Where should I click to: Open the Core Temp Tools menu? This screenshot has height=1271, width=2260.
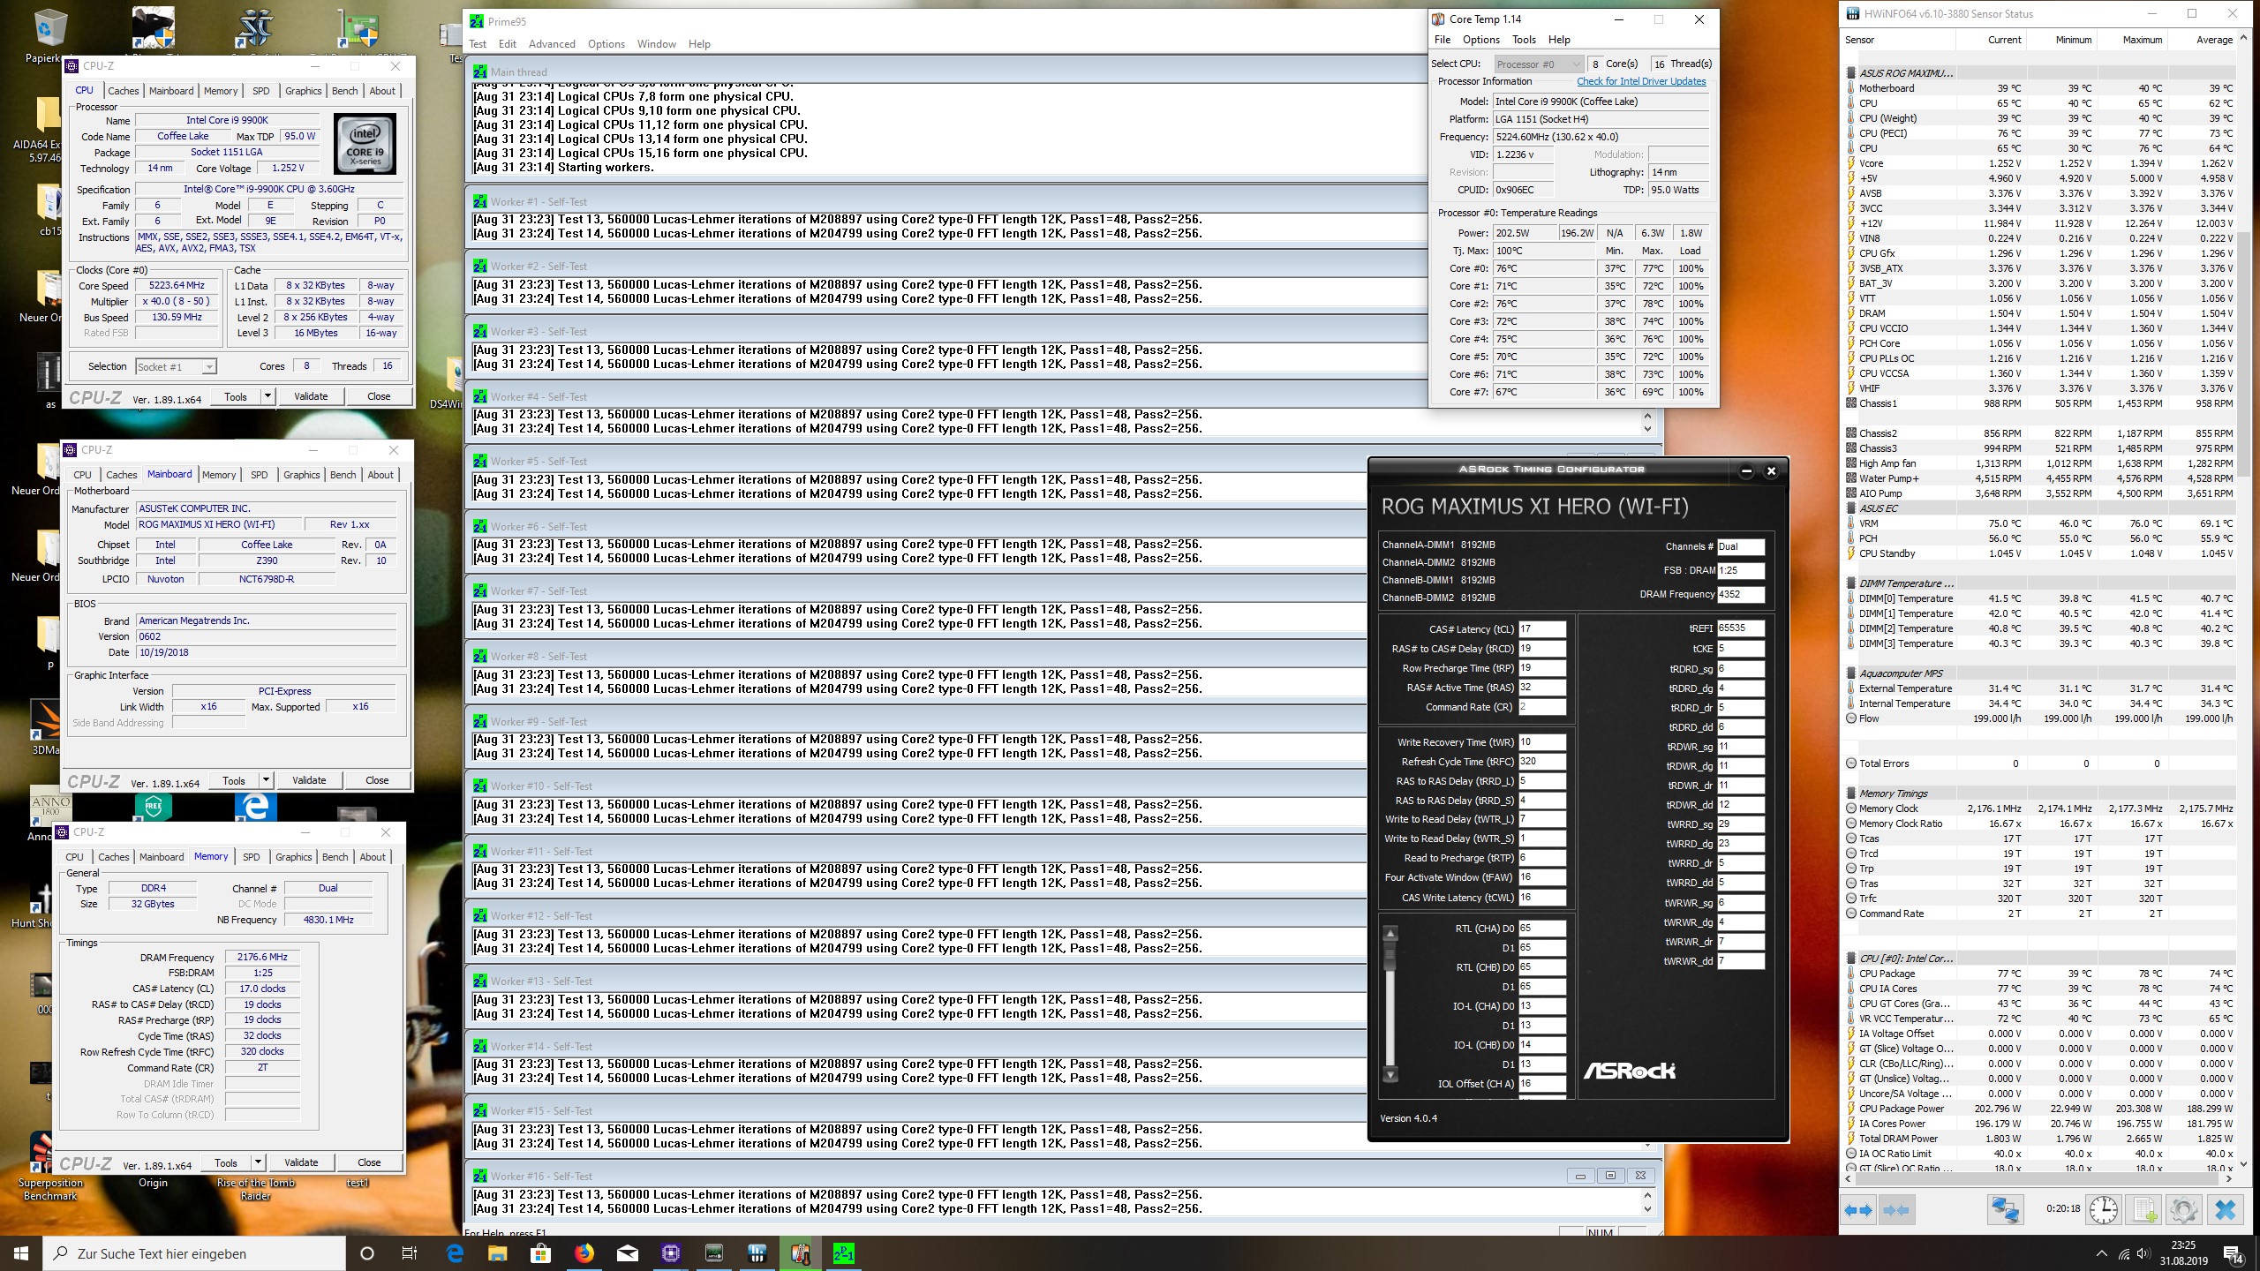pyautogui.click(x=1524, y=40)
